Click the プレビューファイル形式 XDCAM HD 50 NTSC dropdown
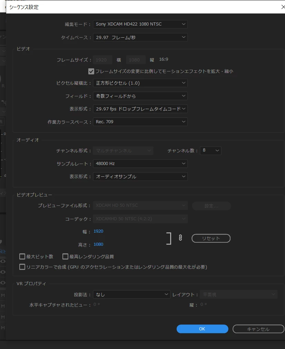 pyautogui.click(x=140, y=205)
